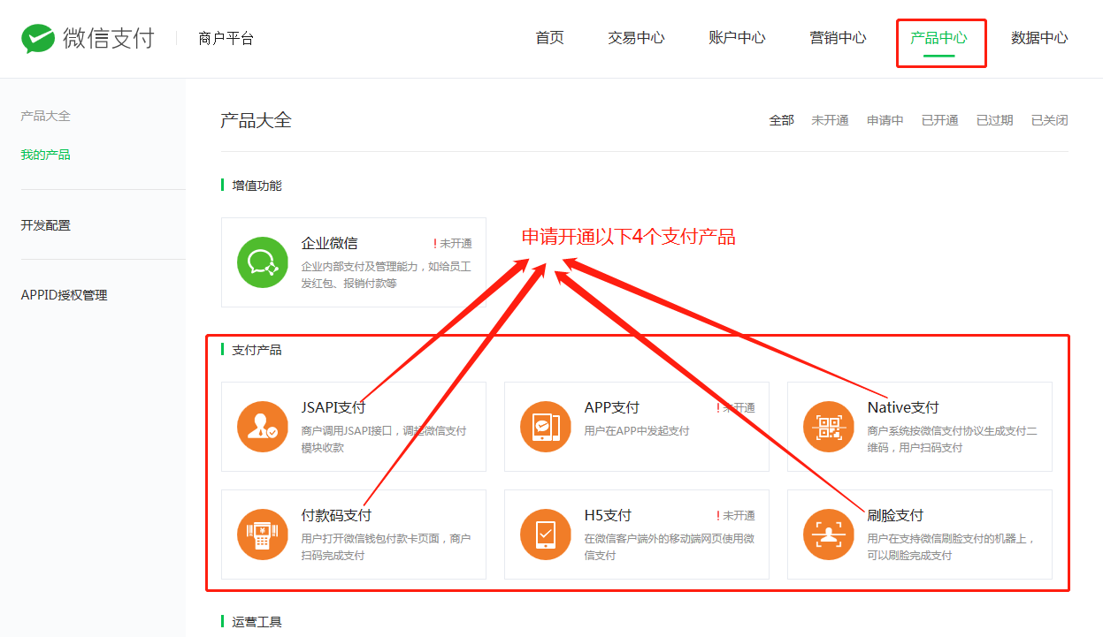Image resolution: width=1103 pixels, height=637 pixels.
Task: Click the JSAPI支付 description text
Action: coord(383,439)
